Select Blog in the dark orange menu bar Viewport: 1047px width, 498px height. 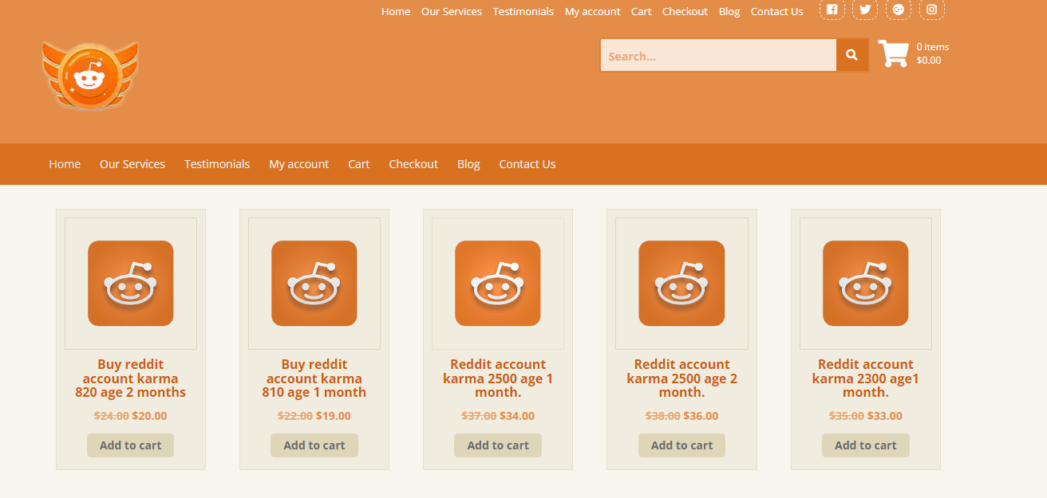(x=468, y=164)
